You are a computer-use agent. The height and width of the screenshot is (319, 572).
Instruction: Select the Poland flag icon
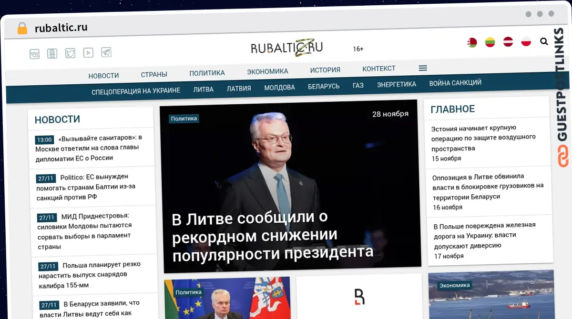point(526,41)
